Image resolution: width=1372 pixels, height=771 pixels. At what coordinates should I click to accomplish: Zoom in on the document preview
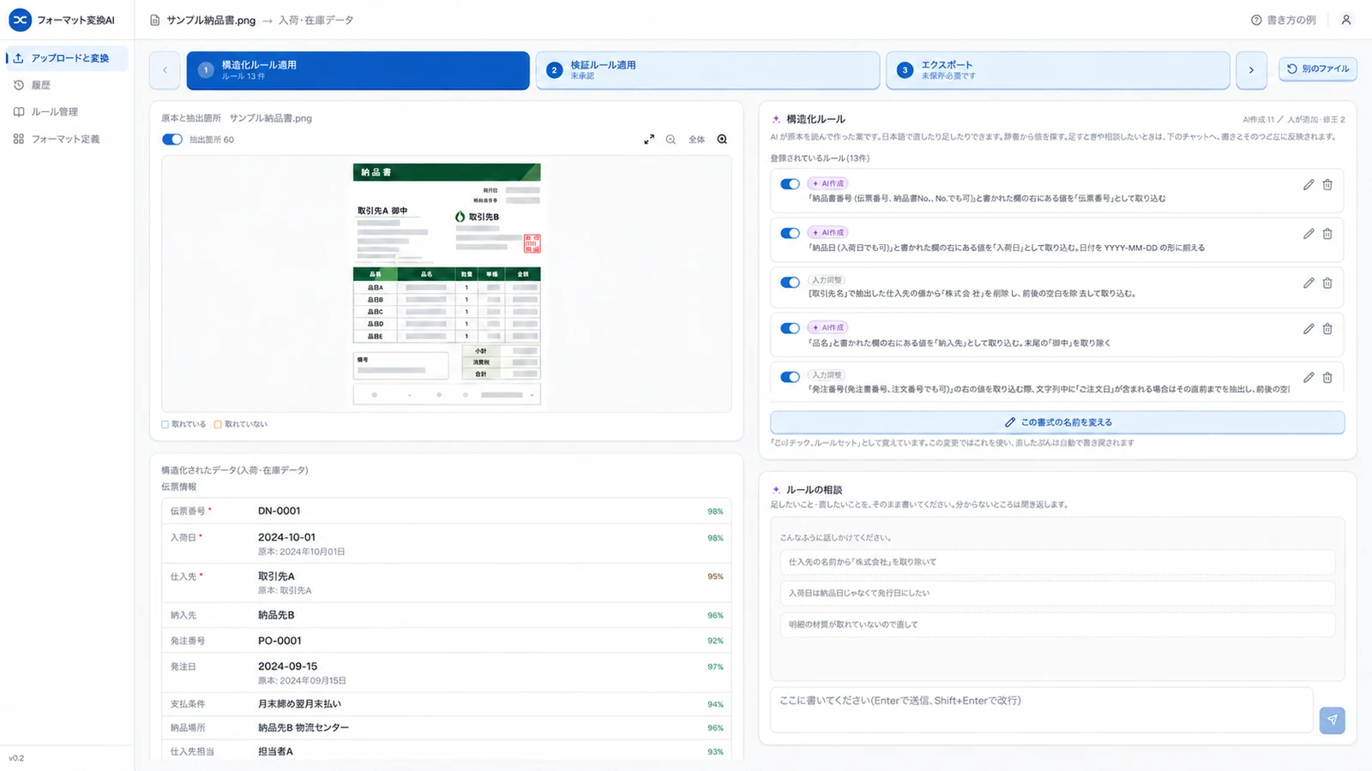point(722,140)
